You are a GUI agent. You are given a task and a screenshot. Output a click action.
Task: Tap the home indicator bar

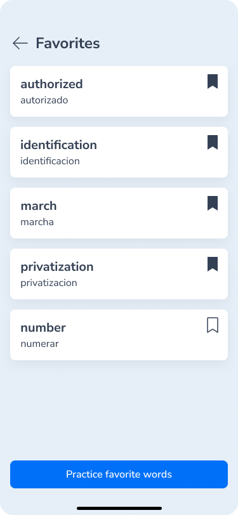click(119, 509)
